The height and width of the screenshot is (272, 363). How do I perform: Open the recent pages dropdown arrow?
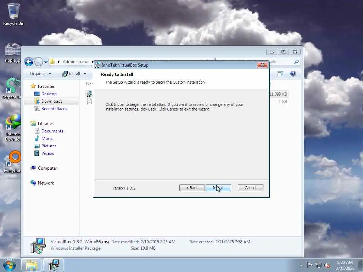(x=46, y=62)
